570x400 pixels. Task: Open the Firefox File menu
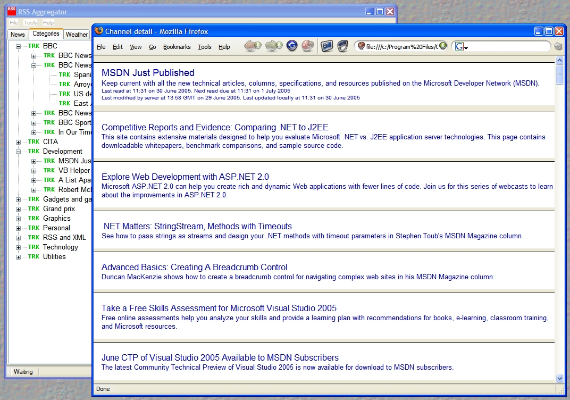[x=101, y=47]
